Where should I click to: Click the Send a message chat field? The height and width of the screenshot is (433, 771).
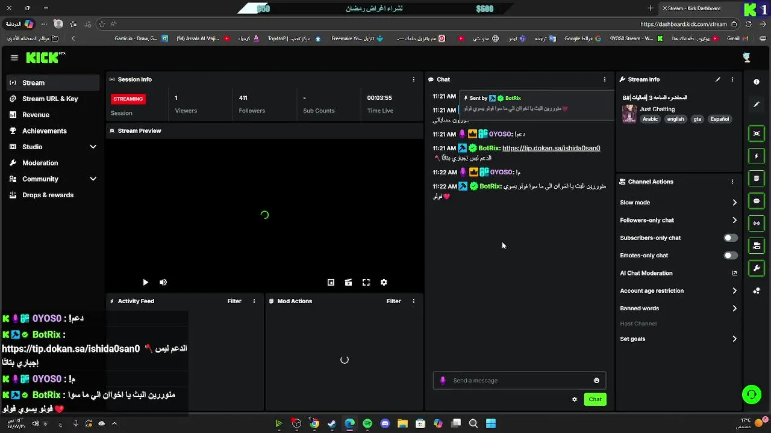click(519, 381)
